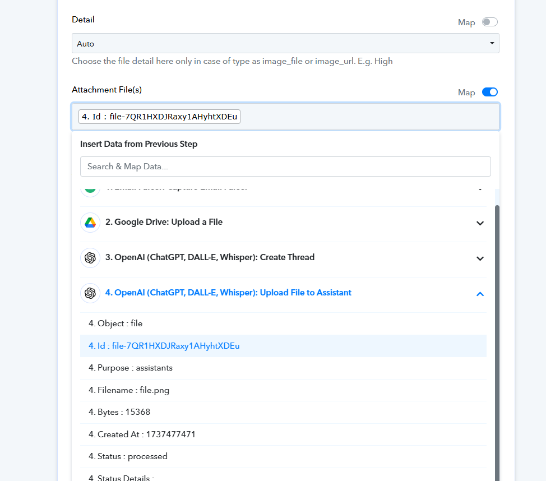This screenshot has height=481, width=546.
Task: Expand the Google Drive: Upload a File step
Action: (x=480, y=223)
